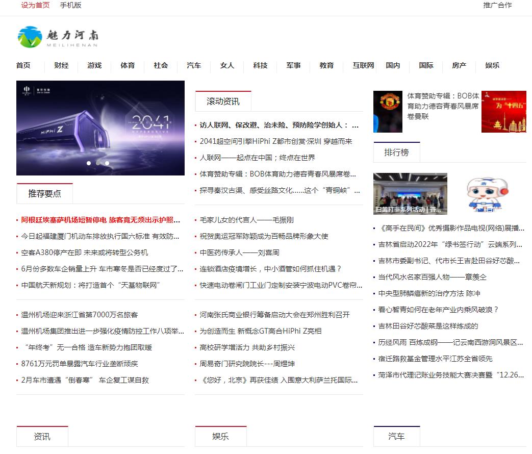This screenshot has height=454, width=532.
Task: Open the 娱乐 navigation menu item
Action: (492, 65)
